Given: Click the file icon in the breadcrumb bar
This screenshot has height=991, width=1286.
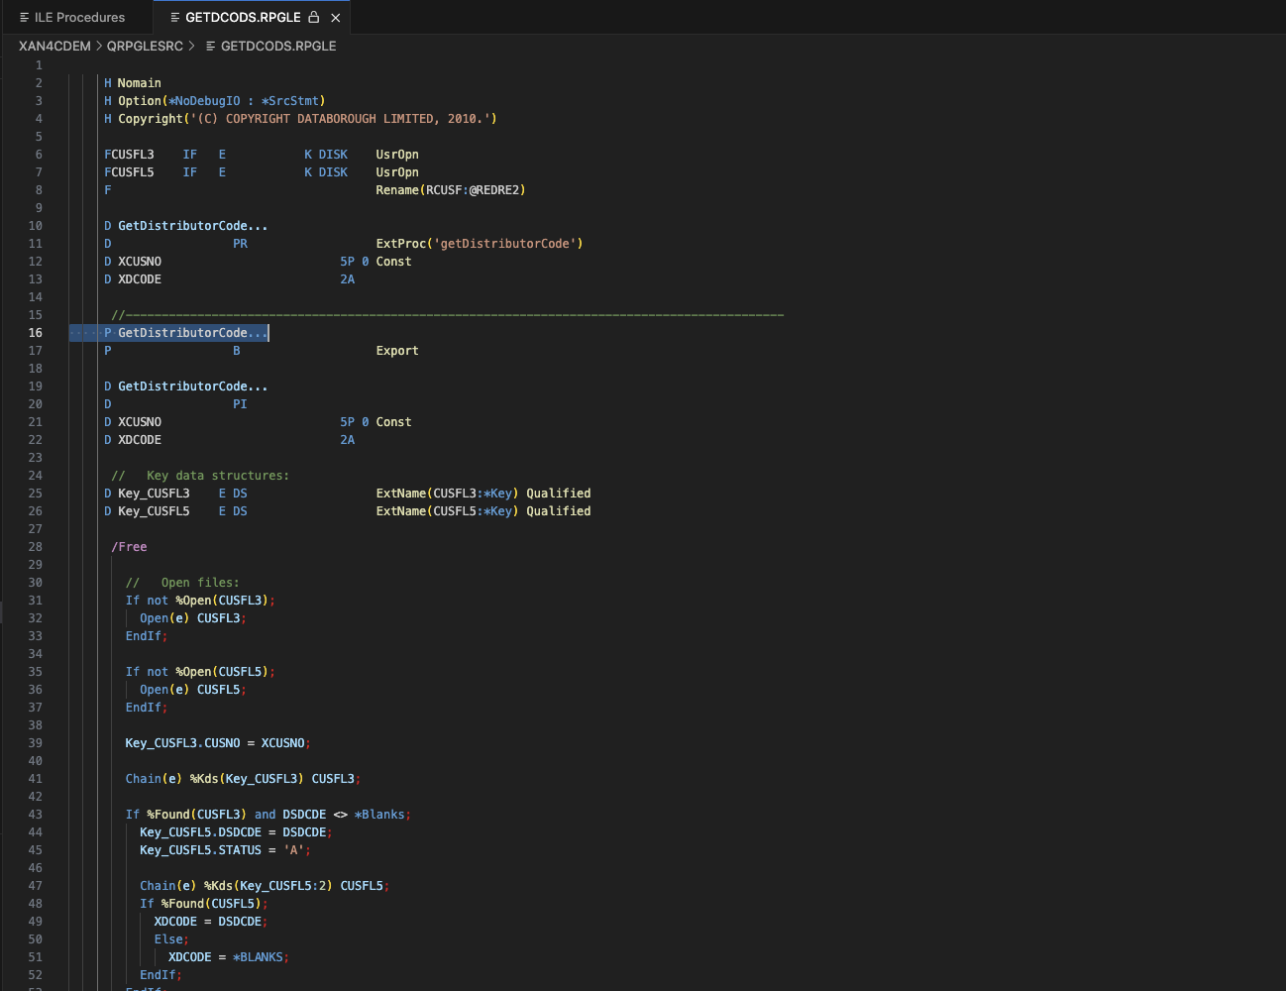Looking at the screenshot, I should pyautogui.click(x=210, y=47).
